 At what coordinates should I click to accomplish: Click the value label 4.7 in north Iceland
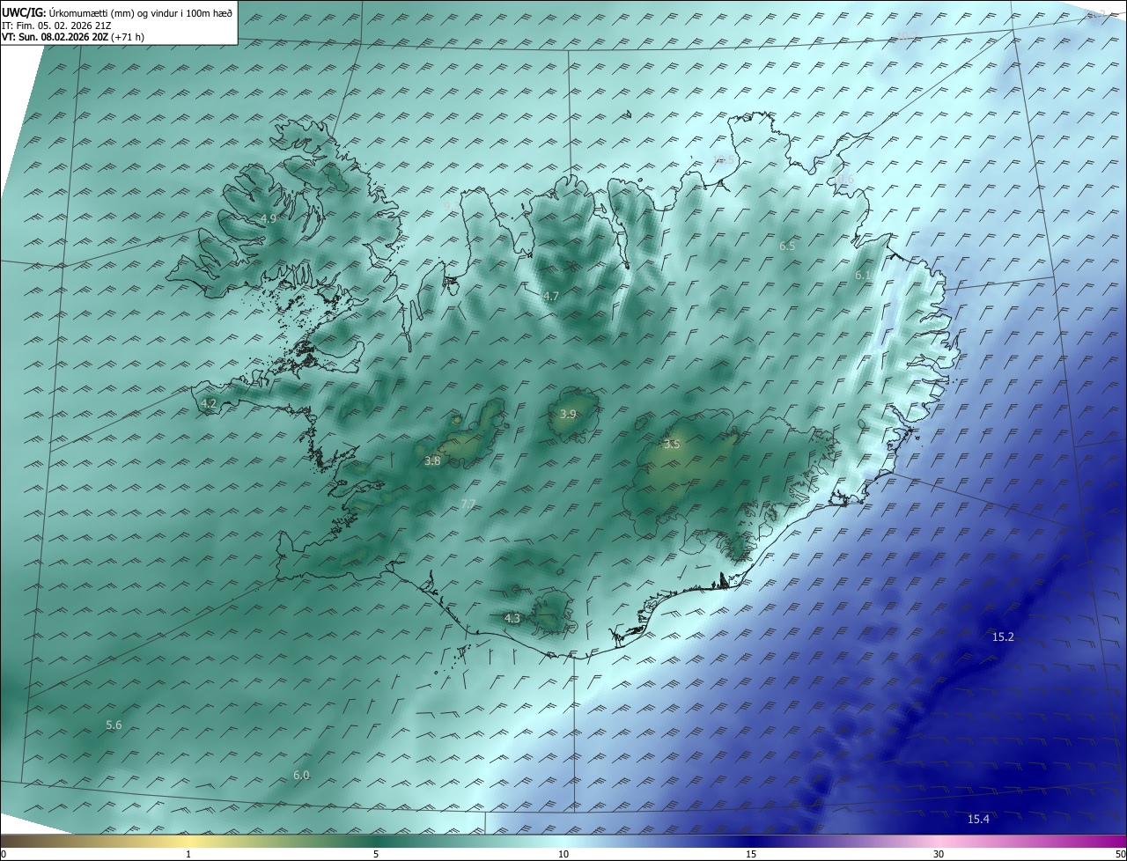coord(551,297)
